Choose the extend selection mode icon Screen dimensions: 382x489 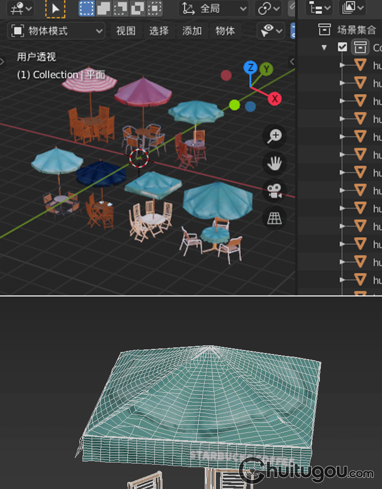pos(103,9)
